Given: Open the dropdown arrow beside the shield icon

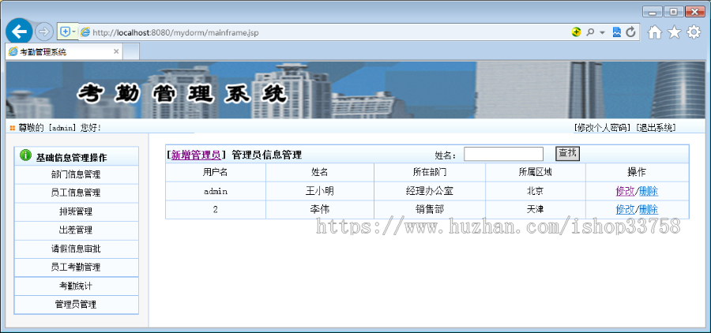Looking at the screenshot, I should 74,32.
